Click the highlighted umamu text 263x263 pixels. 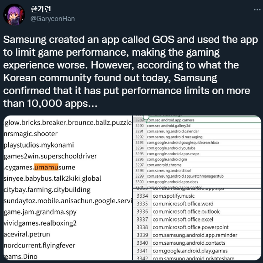pos(46,167)
